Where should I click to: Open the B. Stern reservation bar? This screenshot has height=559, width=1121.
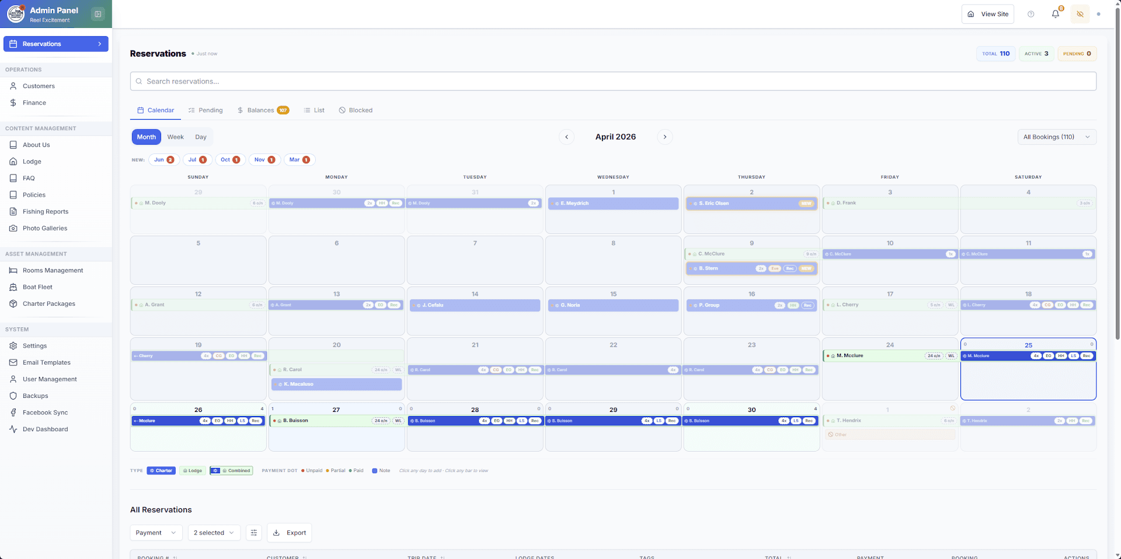pyautogui.click(x=751, y=268)
